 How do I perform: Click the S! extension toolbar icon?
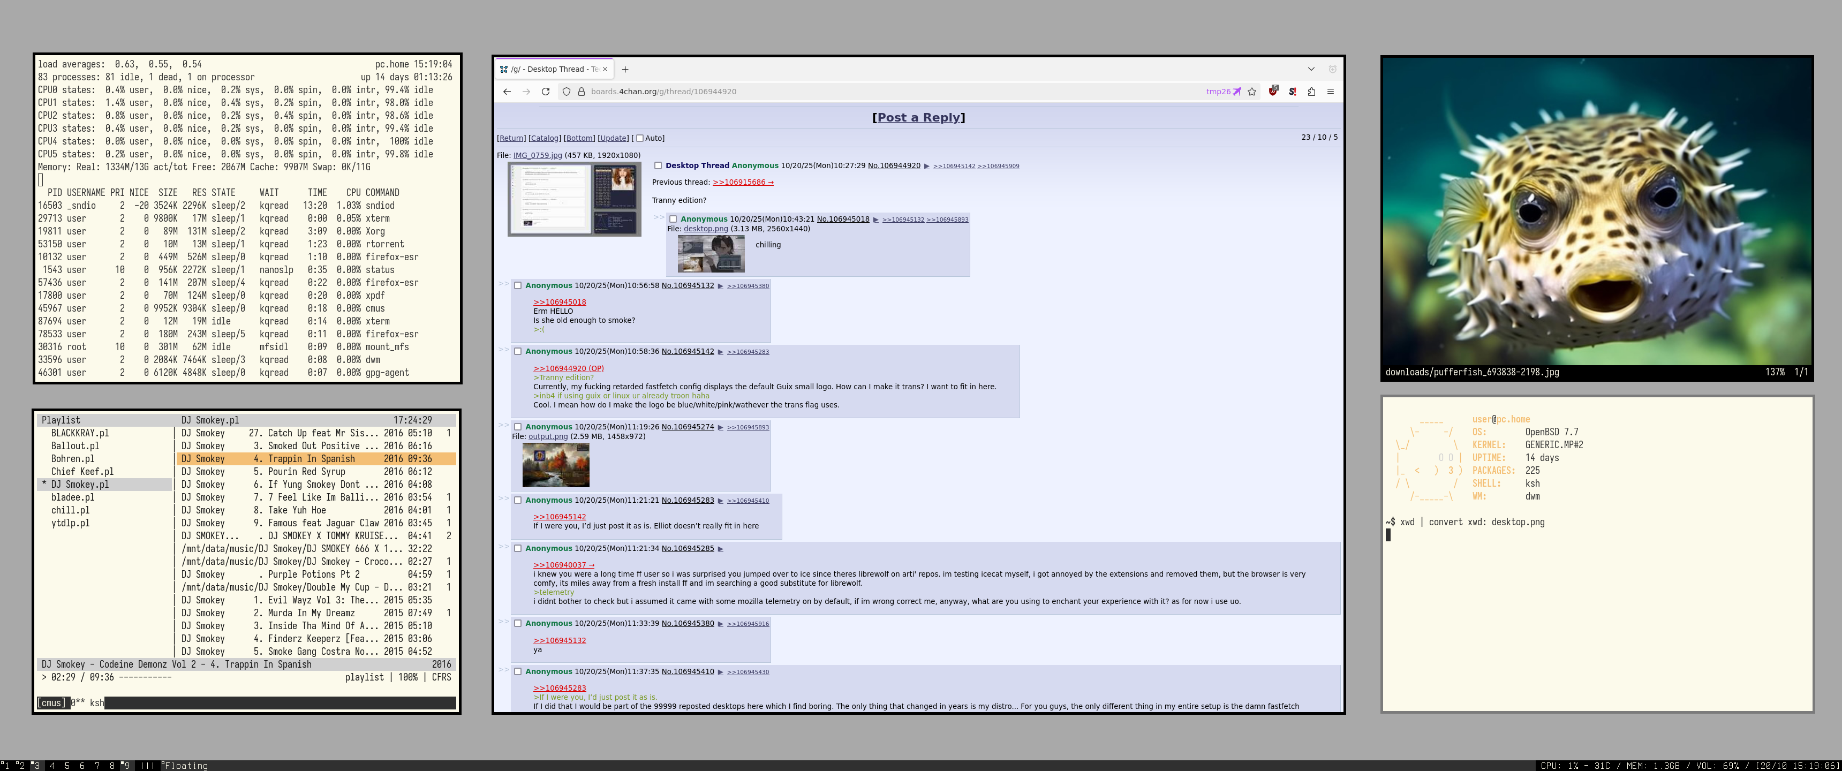(x=1292, y=91)
